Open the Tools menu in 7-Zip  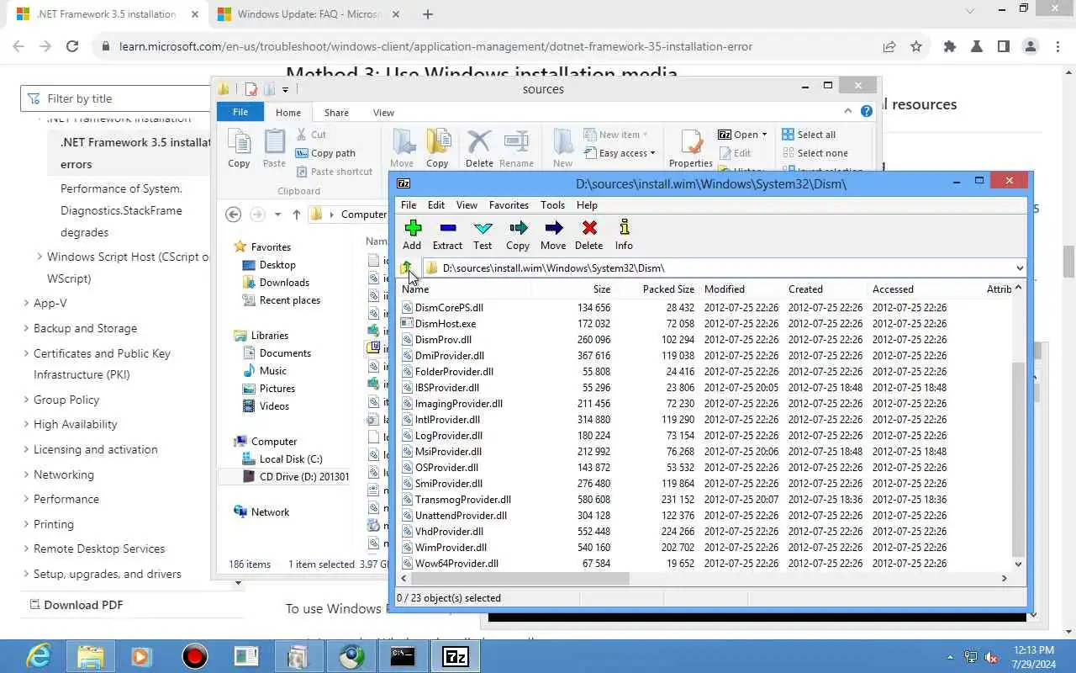pyautogui.click(x=552, y=204)
